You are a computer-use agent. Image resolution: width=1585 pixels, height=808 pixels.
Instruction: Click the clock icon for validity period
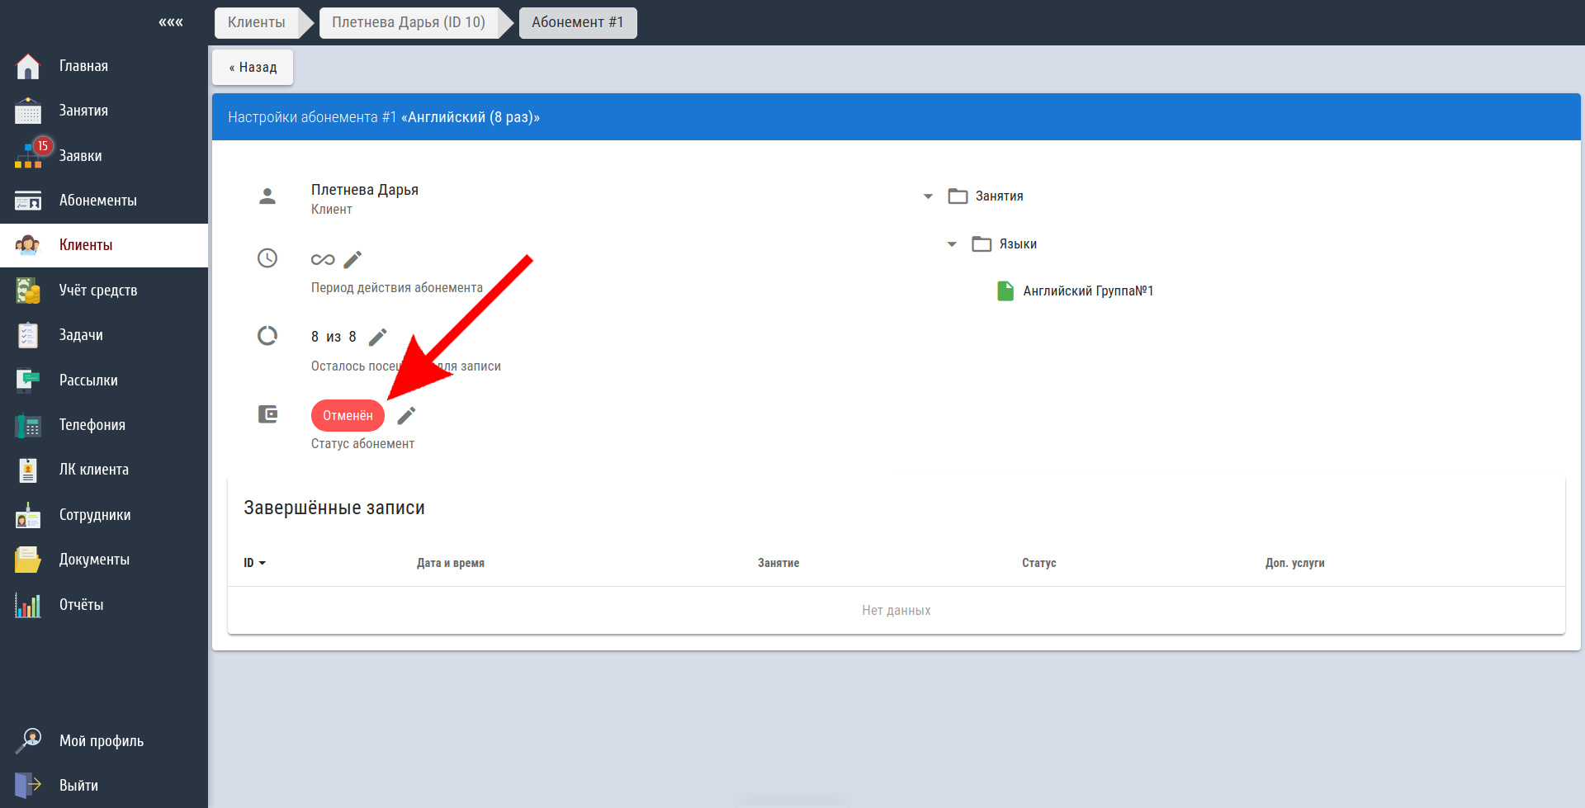pyautogui.click(x=267, y=258)
